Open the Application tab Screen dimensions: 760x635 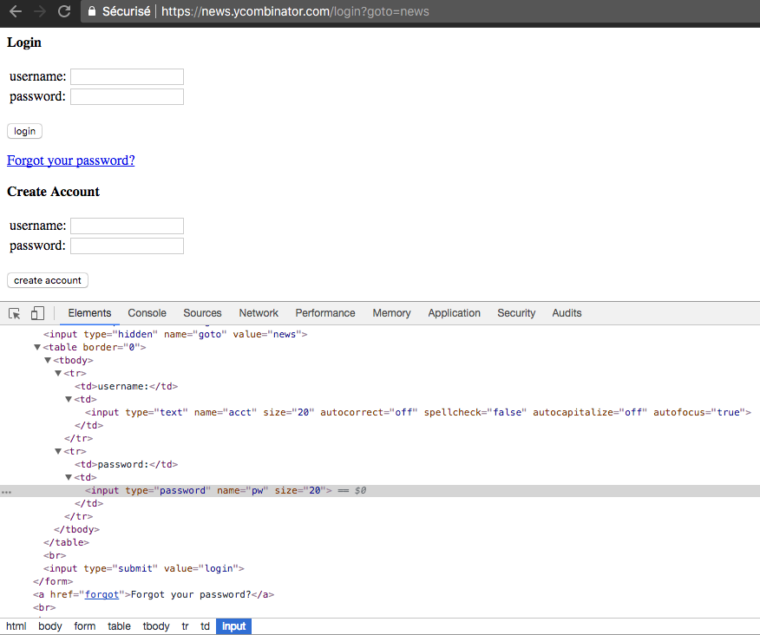(x=454, y=313)
